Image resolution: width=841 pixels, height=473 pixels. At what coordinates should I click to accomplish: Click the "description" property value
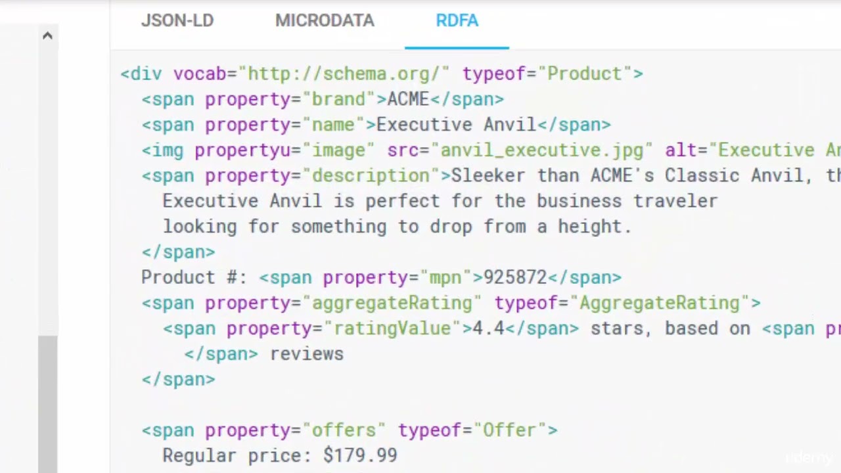point(371,176)
